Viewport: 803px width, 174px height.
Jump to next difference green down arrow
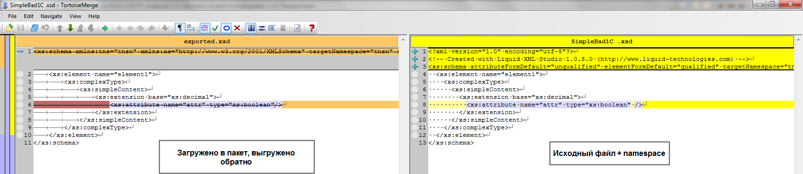pos(70,28)
